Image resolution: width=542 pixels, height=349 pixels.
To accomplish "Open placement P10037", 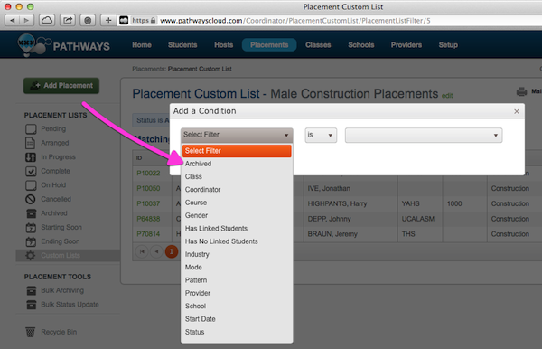I will [x=148, y=203].
